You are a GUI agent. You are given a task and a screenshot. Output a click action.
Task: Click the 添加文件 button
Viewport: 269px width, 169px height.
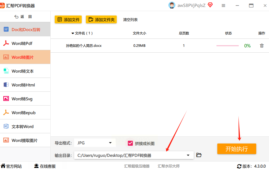click(x=68, y=19)
